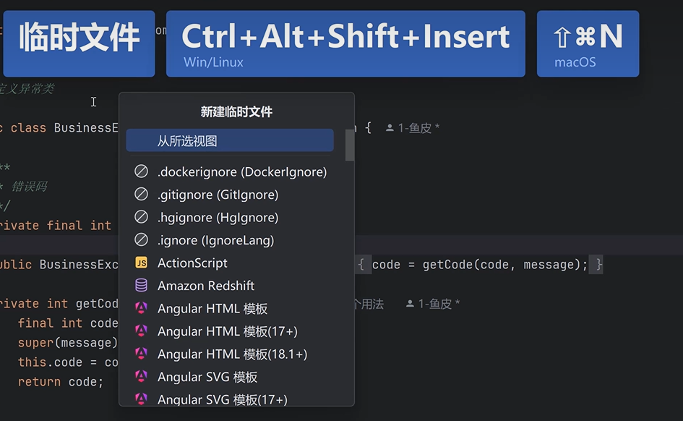Click the .gitignore file type icon
Screen dimensions: 683x421
(x=141, y=195)
